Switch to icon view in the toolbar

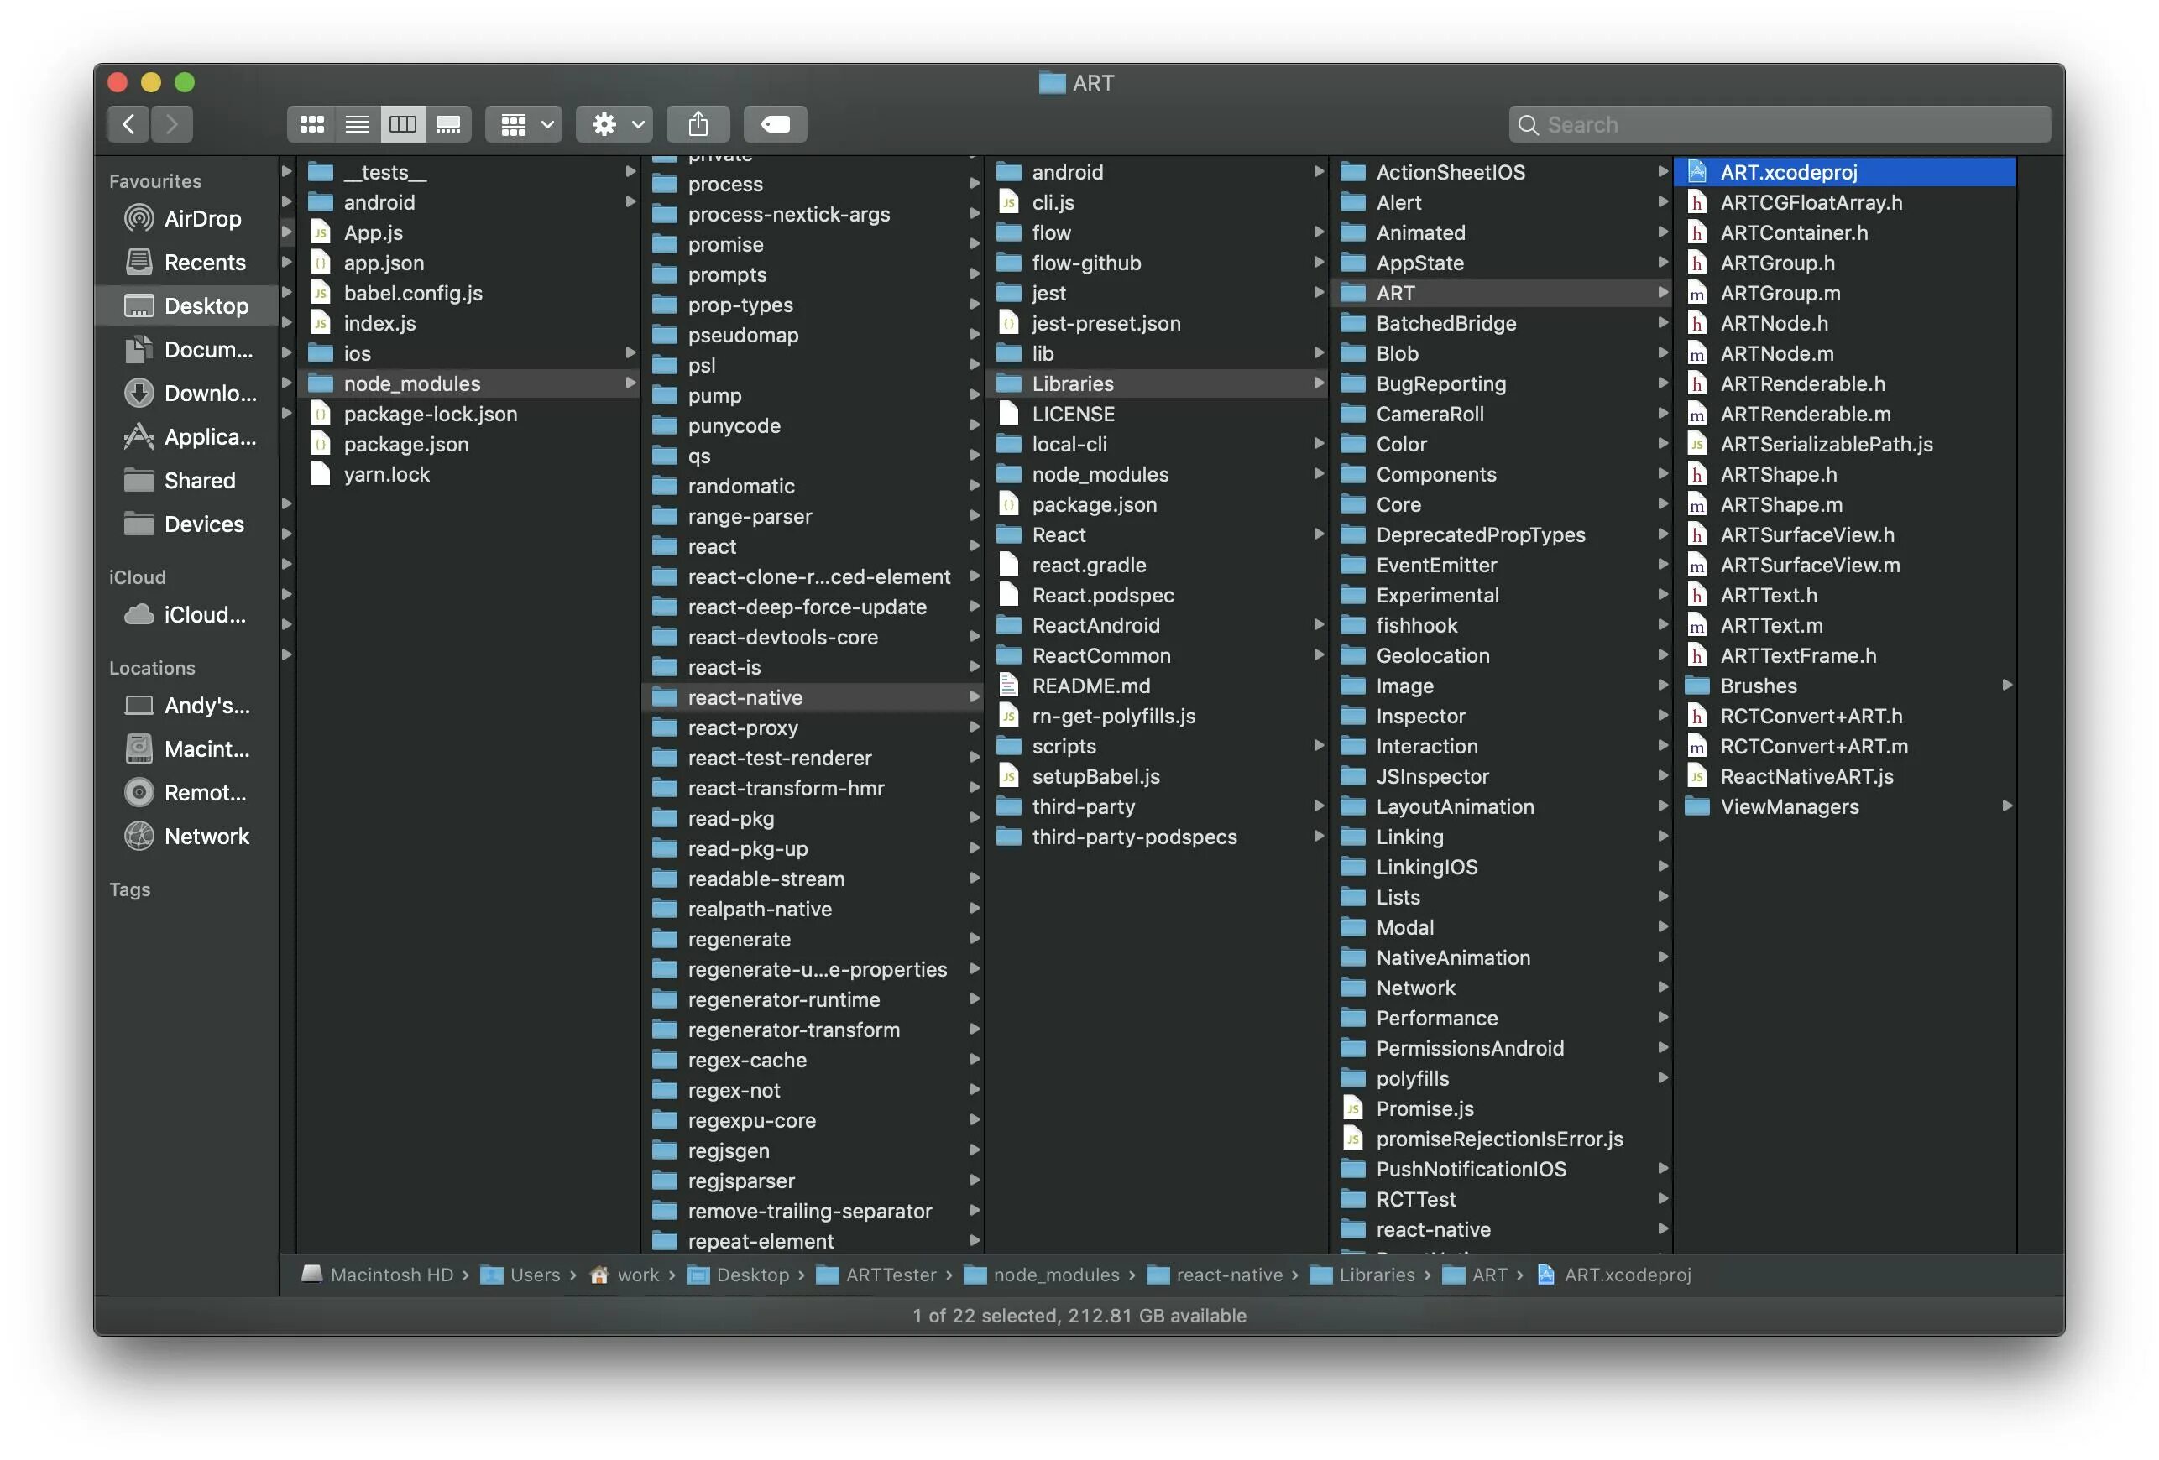click(312, 123)
